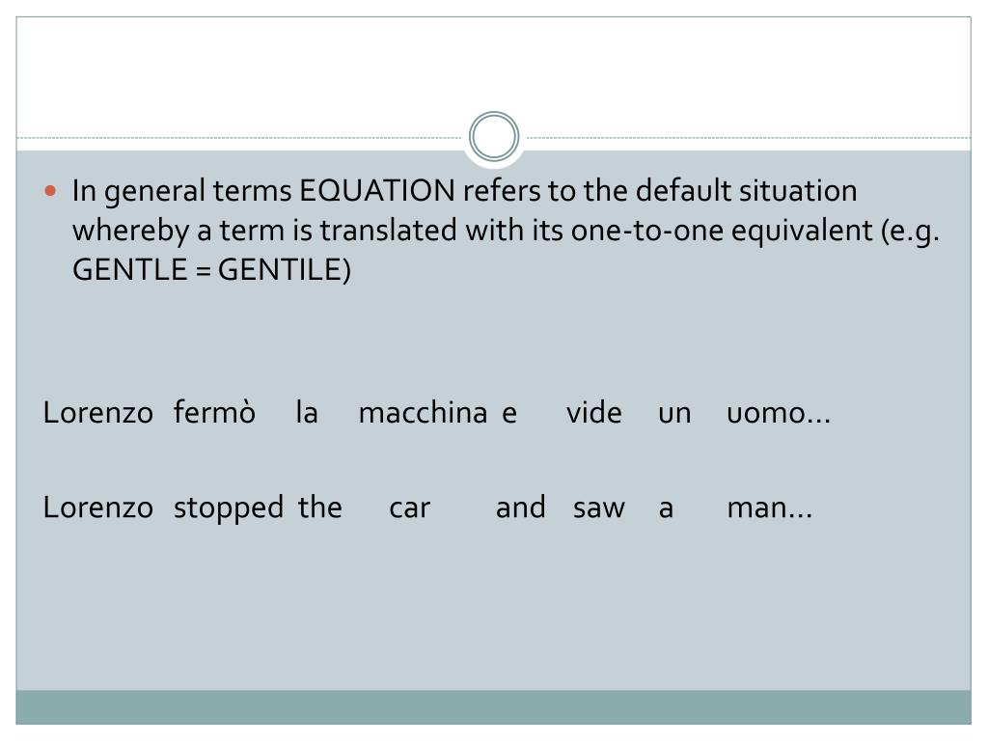The width and height of the screenshot is (988, 741).
Task: Click the dark teal footer bar
Action: click(493, 707)
